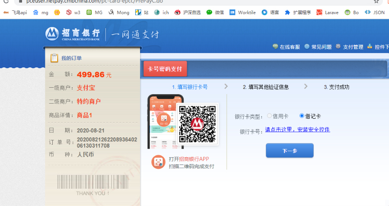
Task: Click the payment QR code
Action: pos(197,124)
